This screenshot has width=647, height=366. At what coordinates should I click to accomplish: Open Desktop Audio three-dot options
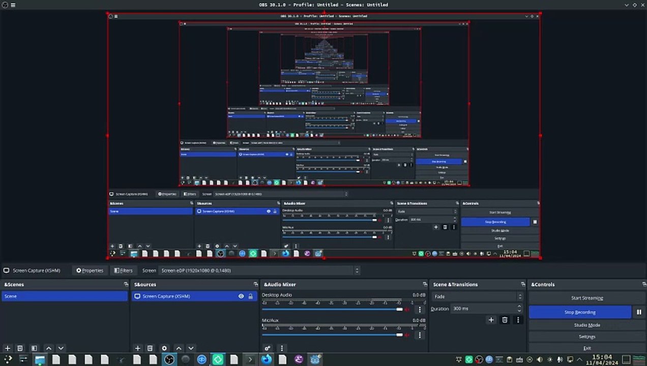[420, 309]
